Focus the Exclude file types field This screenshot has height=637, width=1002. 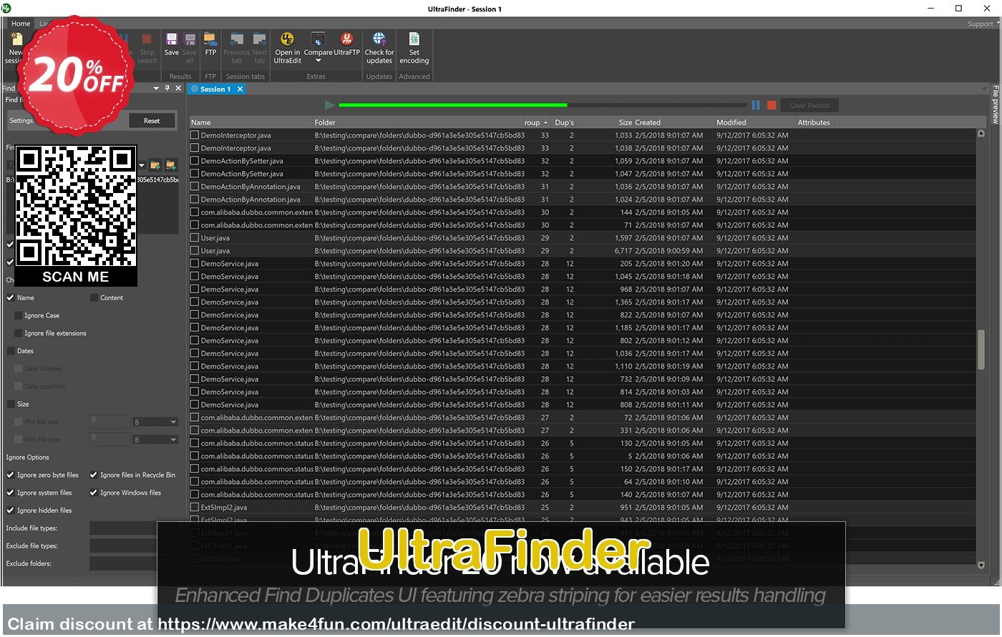click(133, 546)
